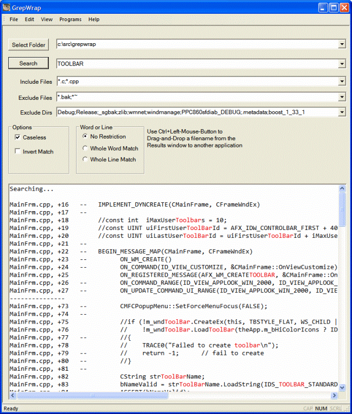This screenshot has height=414, width=352.
Task: Expand the folder path dropdown
Action: (x=342, y=44)
